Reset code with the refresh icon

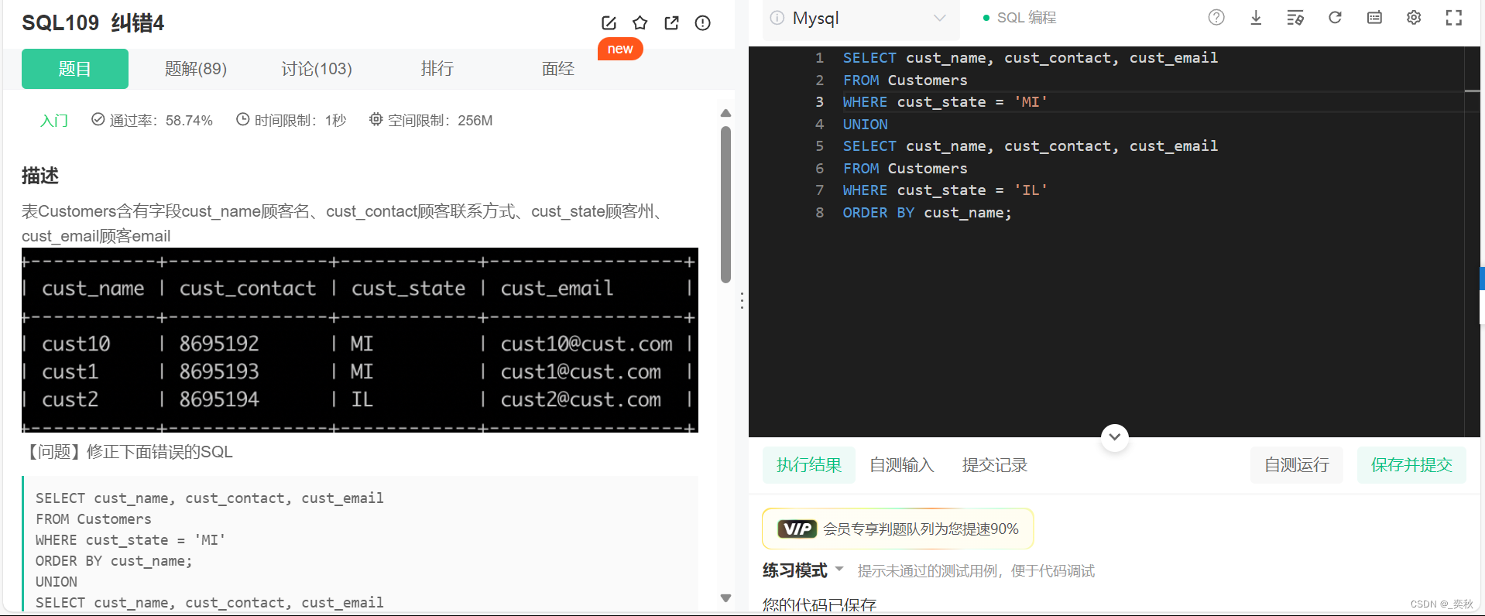pyautogui.click(x=1335, y=17)
